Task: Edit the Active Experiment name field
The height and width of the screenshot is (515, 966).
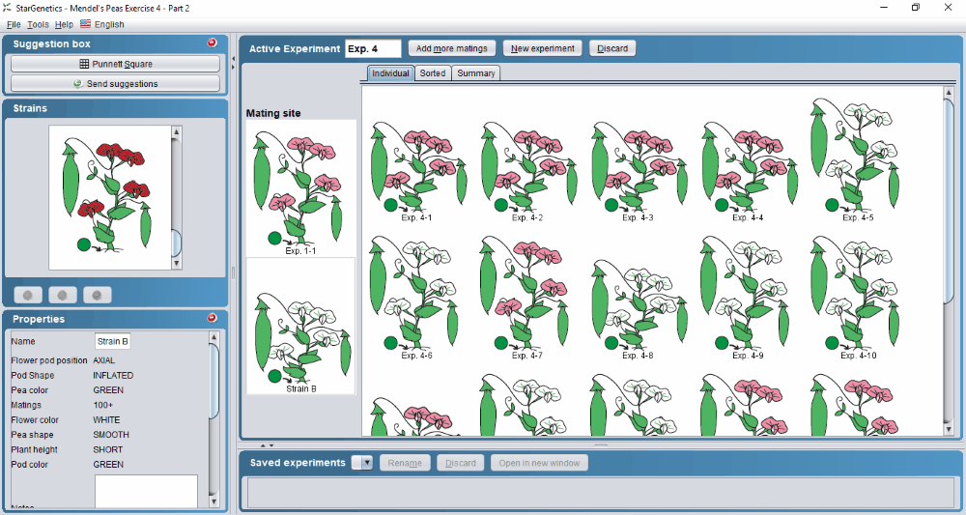Action: point(373,48)
